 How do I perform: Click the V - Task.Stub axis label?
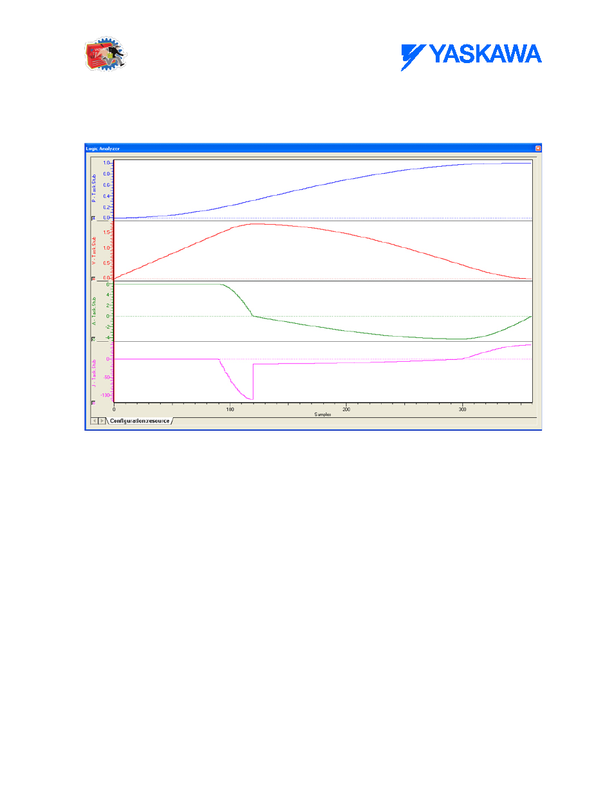[93, 250]
